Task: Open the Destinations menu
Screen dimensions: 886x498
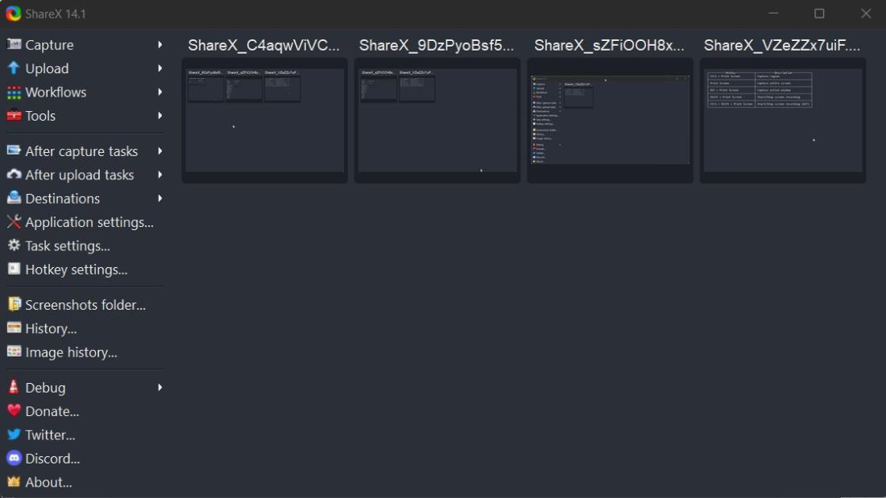Action: (85, 199)
